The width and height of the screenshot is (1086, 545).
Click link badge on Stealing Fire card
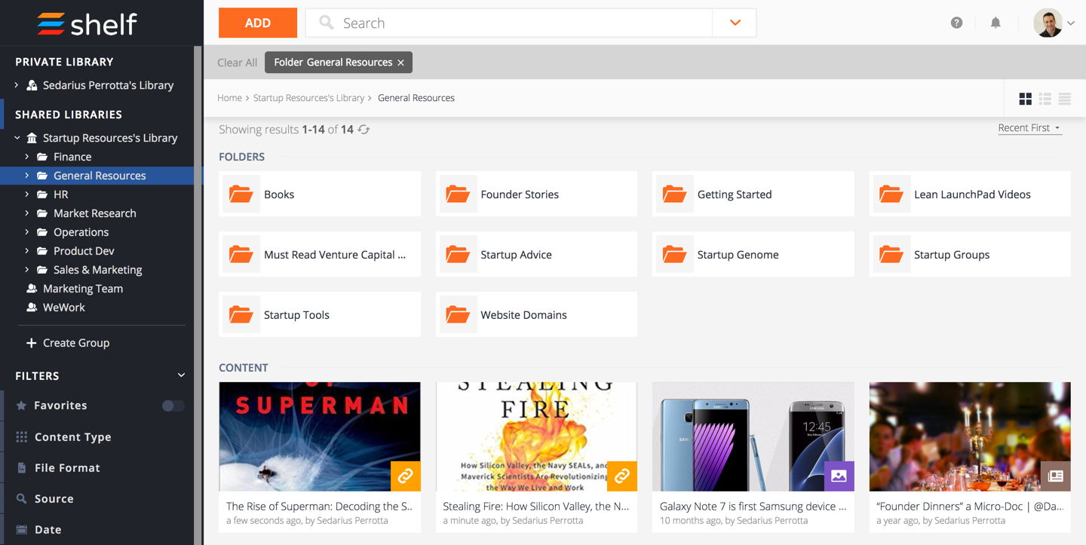tap(622, 476)
